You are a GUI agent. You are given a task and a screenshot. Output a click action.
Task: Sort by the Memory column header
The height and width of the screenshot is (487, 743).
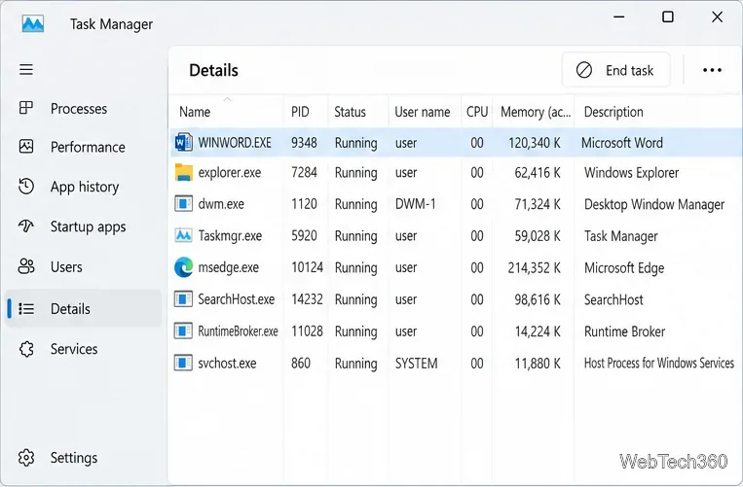[x=534, y=112]
